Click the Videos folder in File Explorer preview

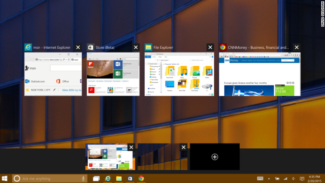pos(207,72)
